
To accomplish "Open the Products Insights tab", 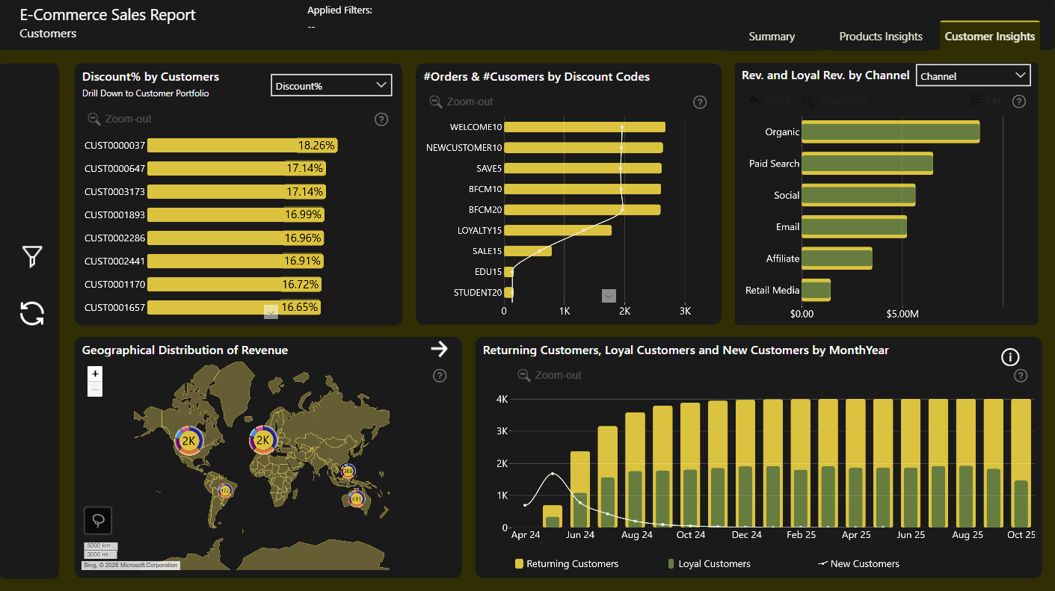I will coord(881,37).
